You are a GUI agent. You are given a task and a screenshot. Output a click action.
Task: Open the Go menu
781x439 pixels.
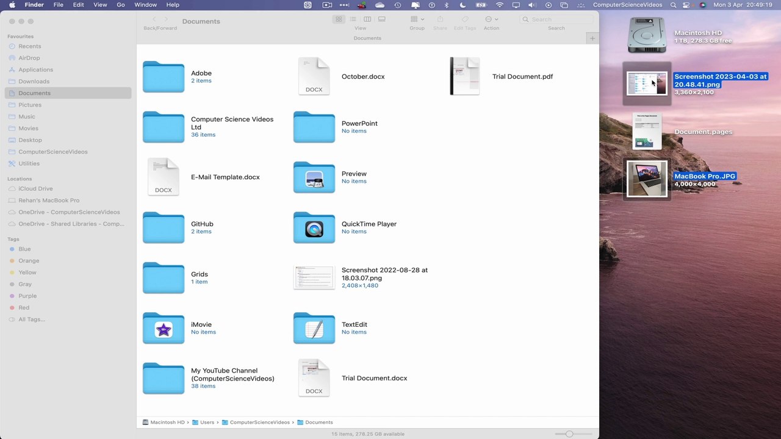tap(121, 5)
